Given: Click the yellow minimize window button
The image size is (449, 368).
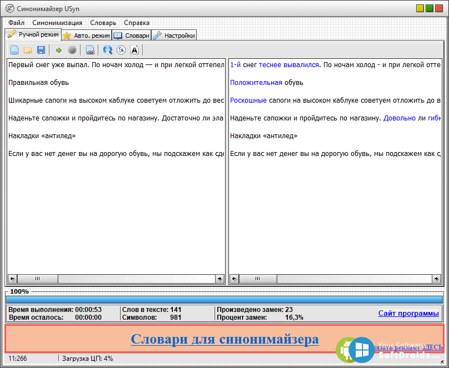Looking at the screenshot, I should click(420, 8).
